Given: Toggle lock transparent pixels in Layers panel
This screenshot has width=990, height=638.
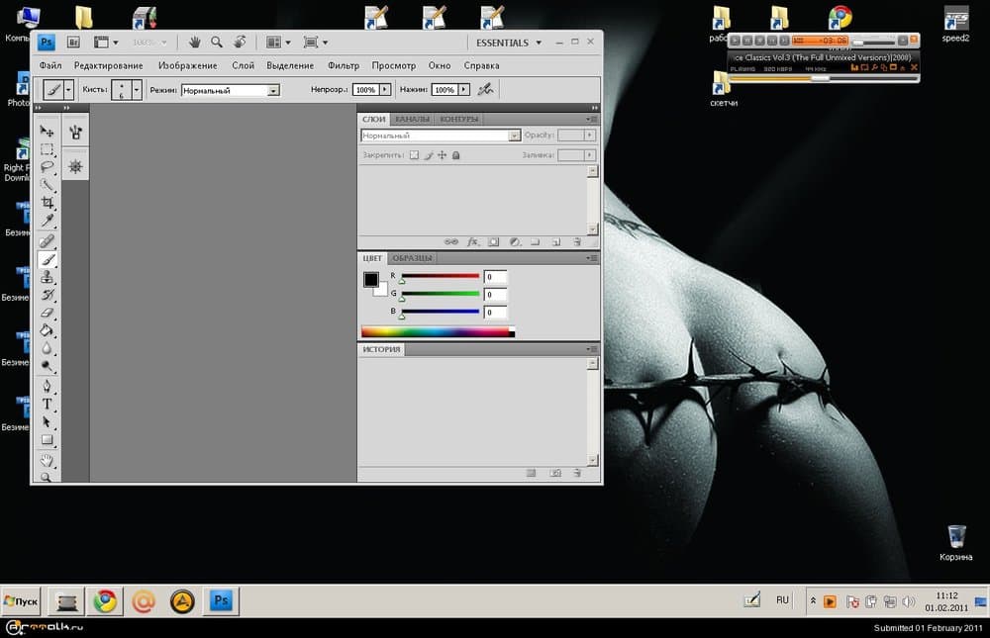Looking at the screenshot, I should [415, 155].
